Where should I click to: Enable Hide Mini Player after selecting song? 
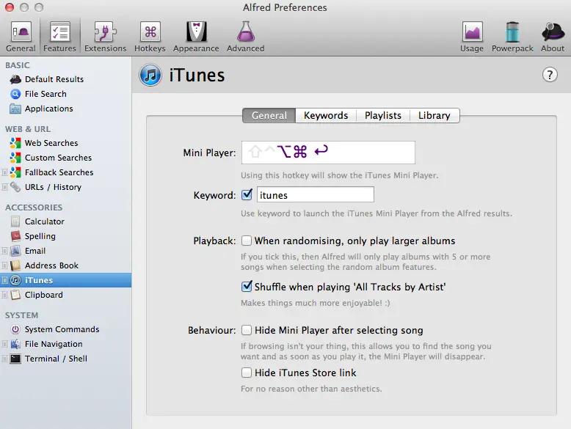[x=247, y=330]
